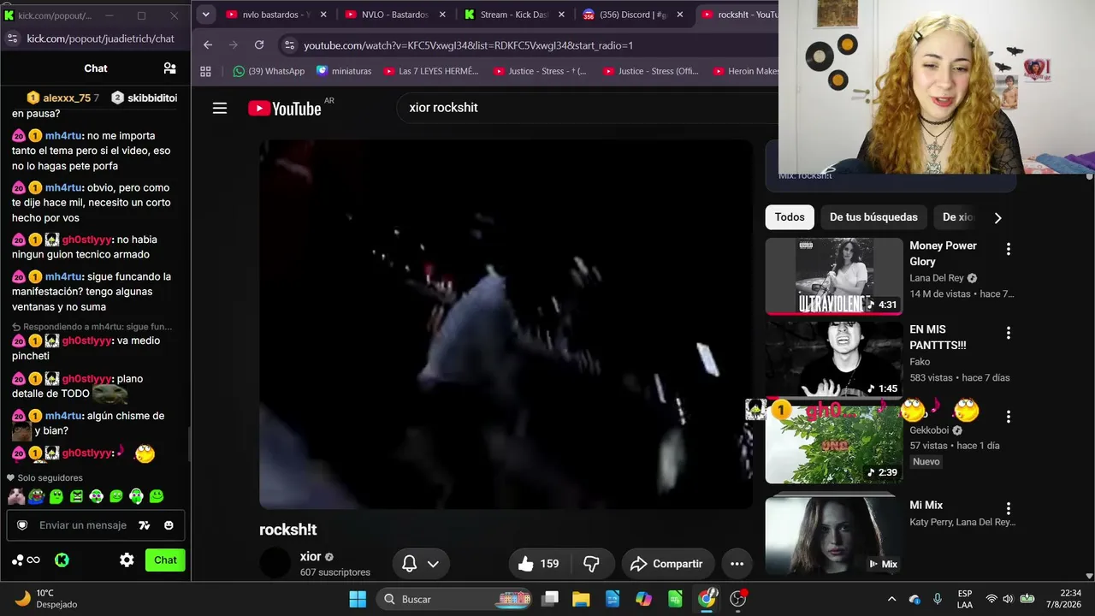Reload the page in browser toolbar
Screen dimensions: 1095x616
pyautogui.click(x=259, y=45)
